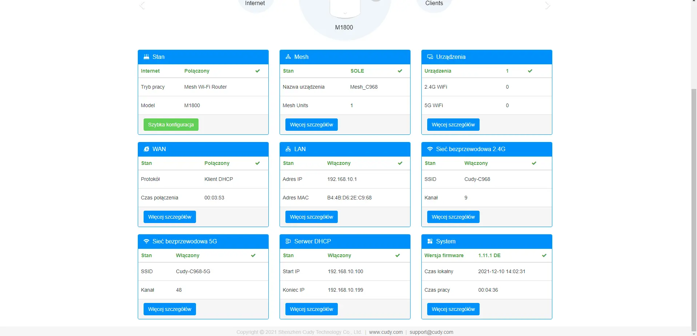Click the firmware version checkmark

pos(544,255)
